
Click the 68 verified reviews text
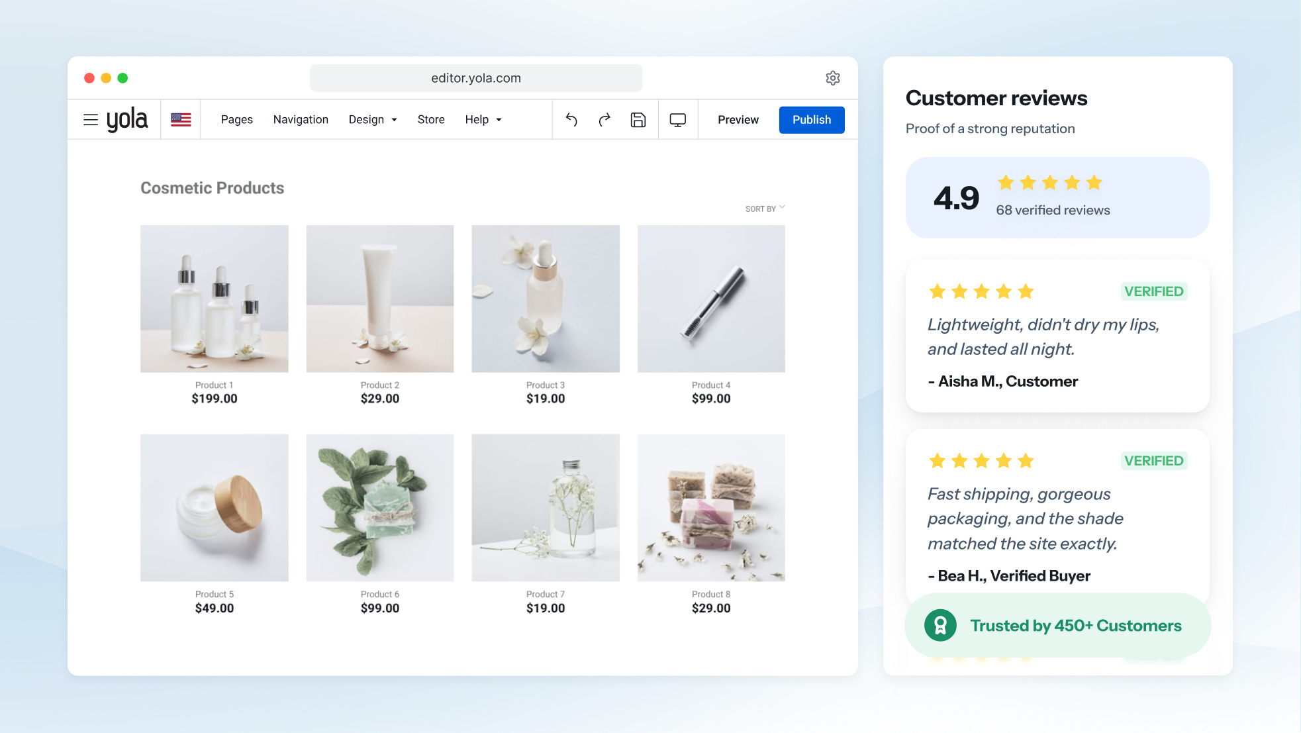(1053, 210)
